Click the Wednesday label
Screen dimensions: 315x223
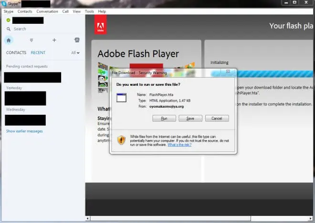click(16, 110)
